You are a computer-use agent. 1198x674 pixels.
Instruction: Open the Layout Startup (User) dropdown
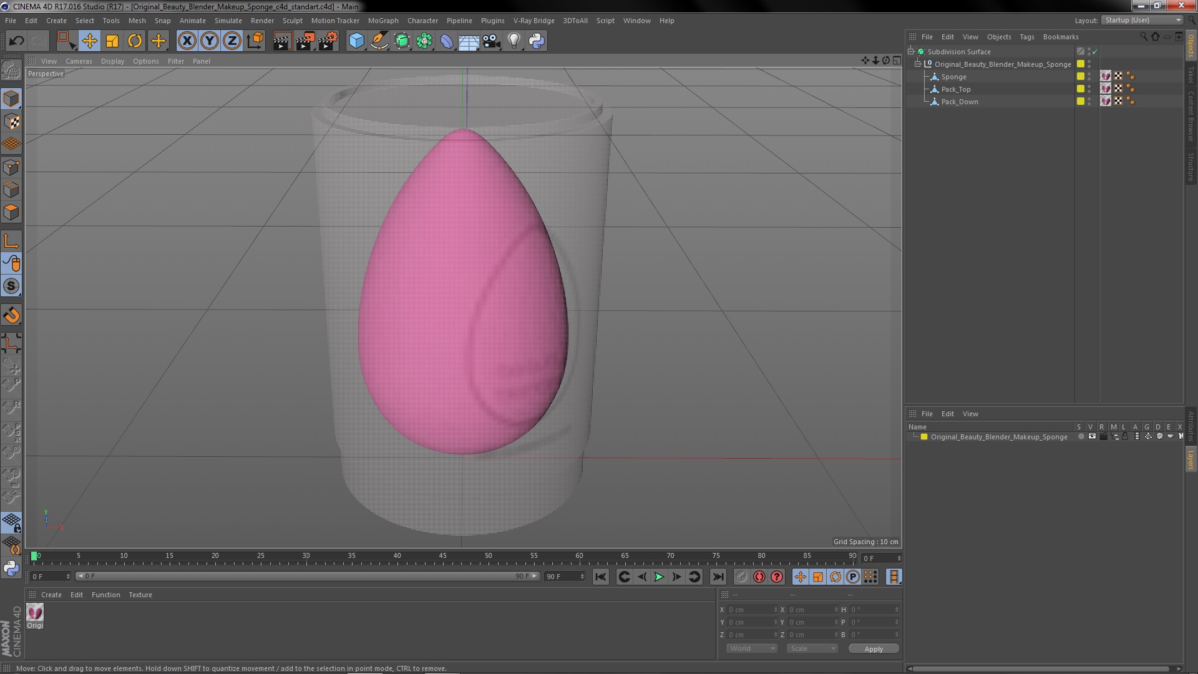[1142, 21]
